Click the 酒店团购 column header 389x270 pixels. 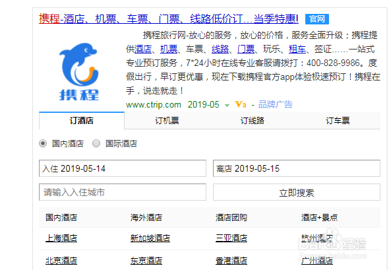point(231,218)
